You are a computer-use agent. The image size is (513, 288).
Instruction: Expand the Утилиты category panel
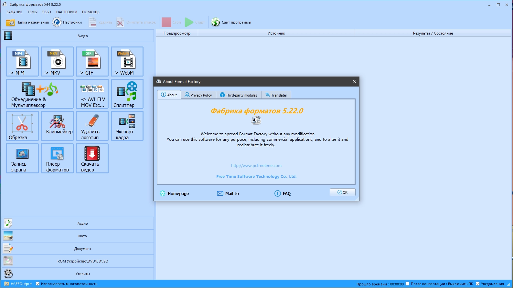tap(78, 274)
